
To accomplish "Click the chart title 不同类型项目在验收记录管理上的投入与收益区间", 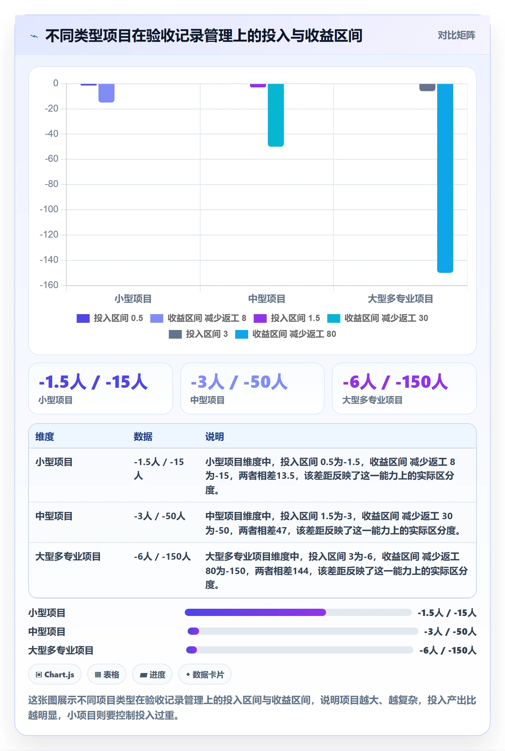I will [x=204, y=35].
